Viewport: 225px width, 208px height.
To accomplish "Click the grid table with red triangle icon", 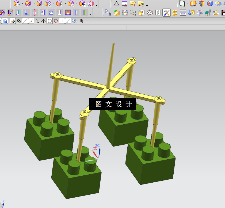I will coord(125,3).
